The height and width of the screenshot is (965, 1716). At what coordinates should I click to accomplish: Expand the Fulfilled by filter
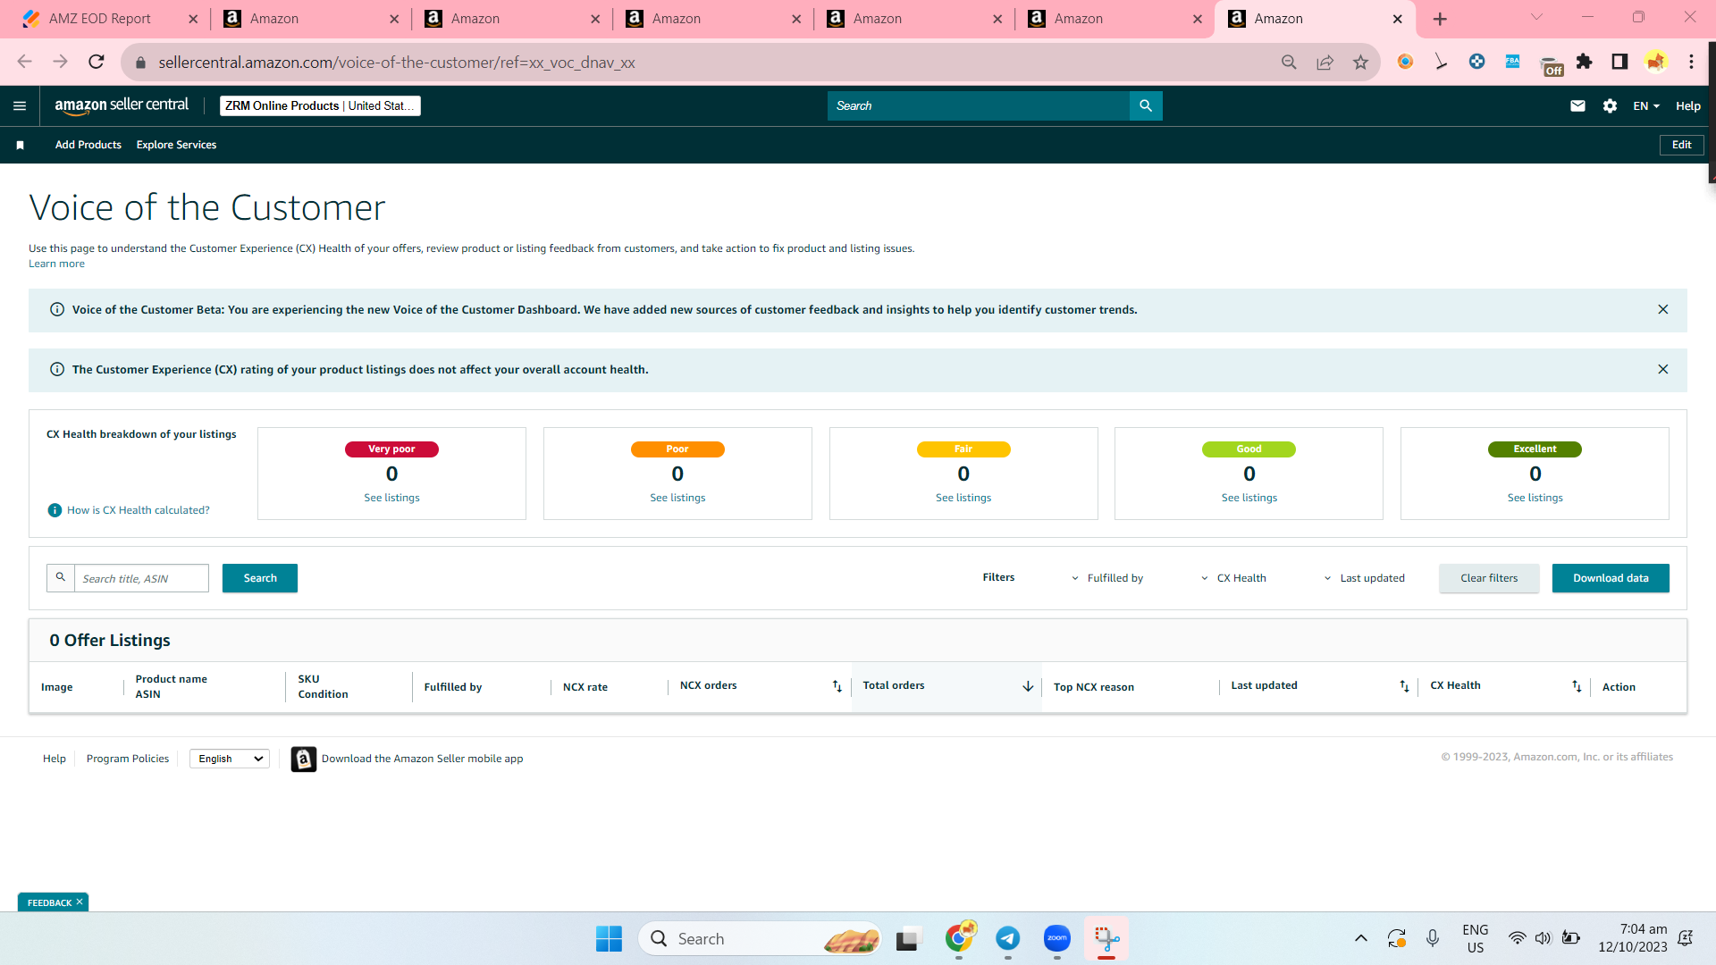point(1107,578)
